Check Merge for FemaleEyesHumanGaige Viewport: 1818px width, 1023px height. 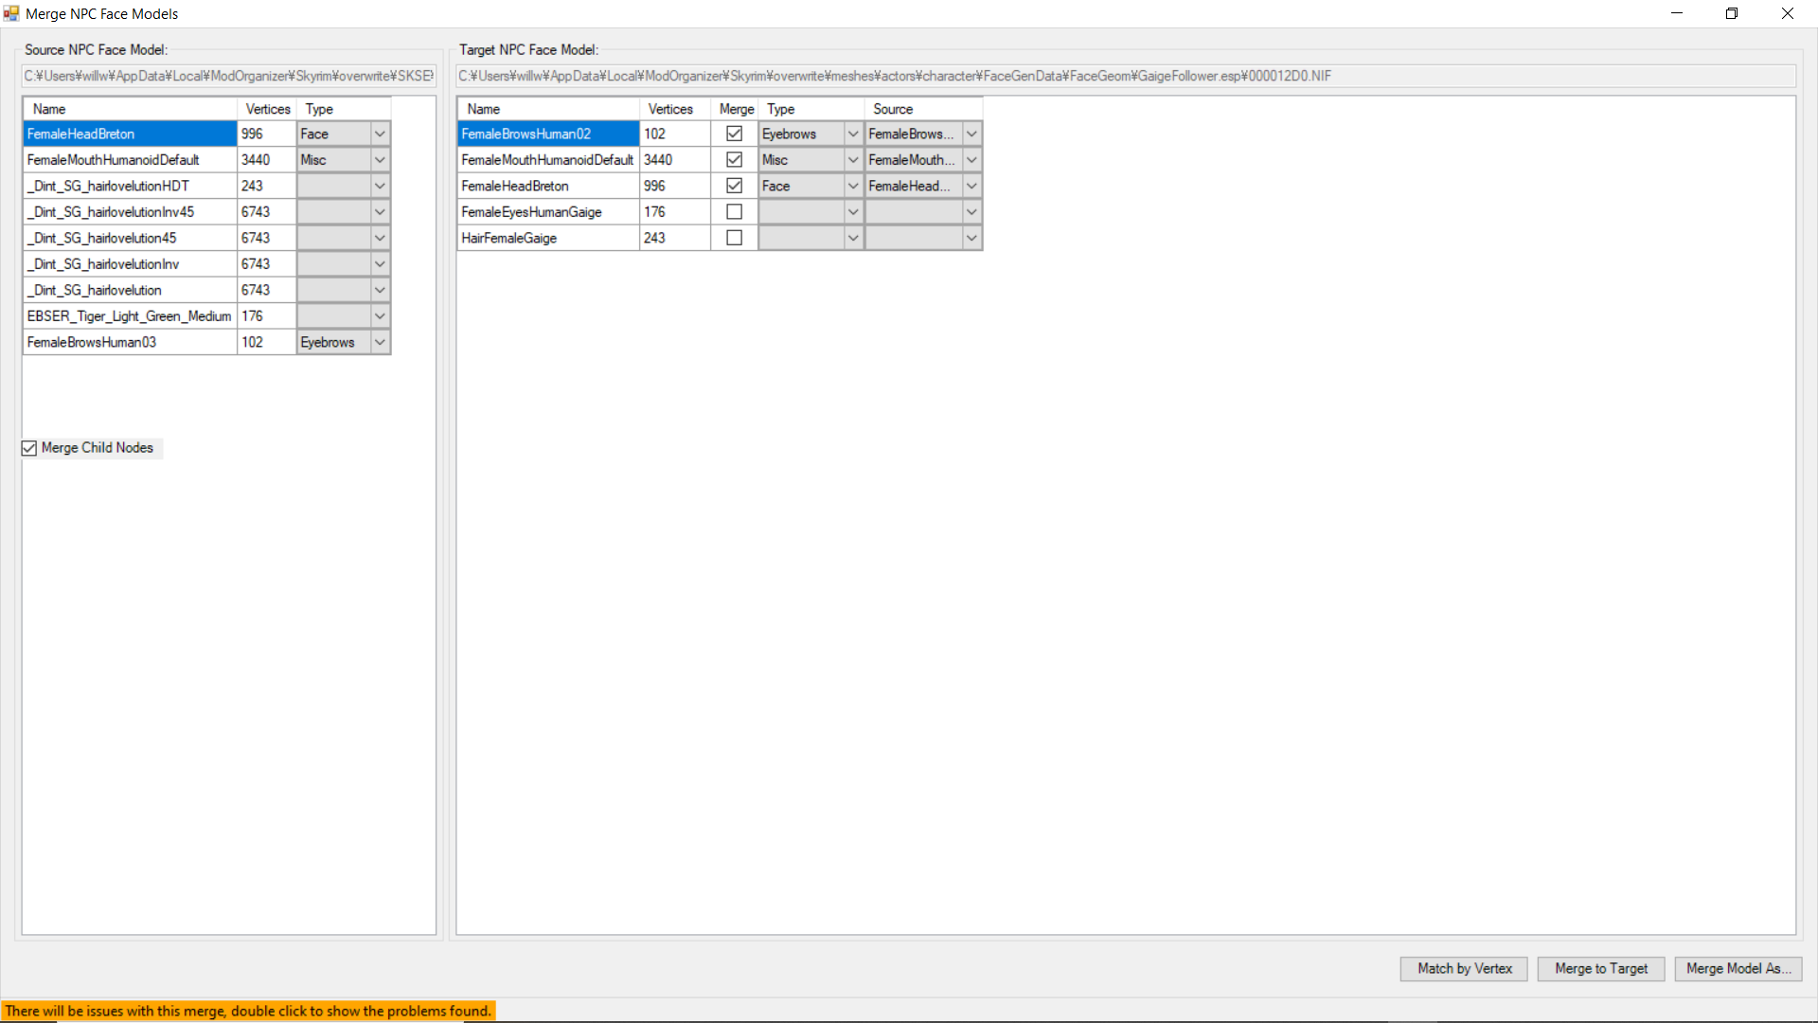(x=734, y=211)
